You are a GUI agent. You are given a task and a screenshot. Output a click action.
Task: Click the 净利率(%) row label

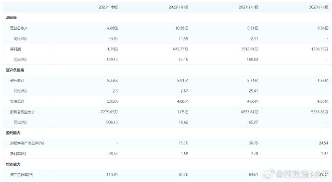click(18, 154)
